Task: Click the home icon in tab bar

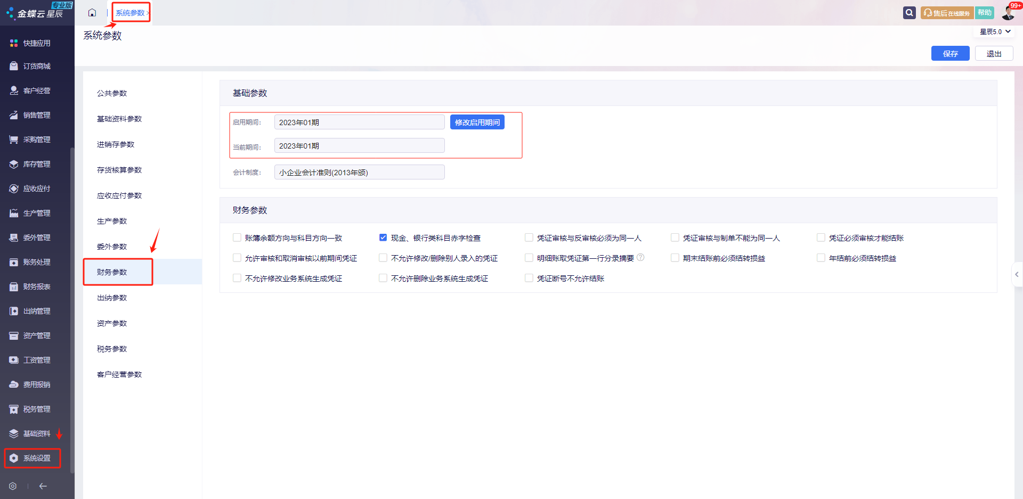Action: point(92,13)
